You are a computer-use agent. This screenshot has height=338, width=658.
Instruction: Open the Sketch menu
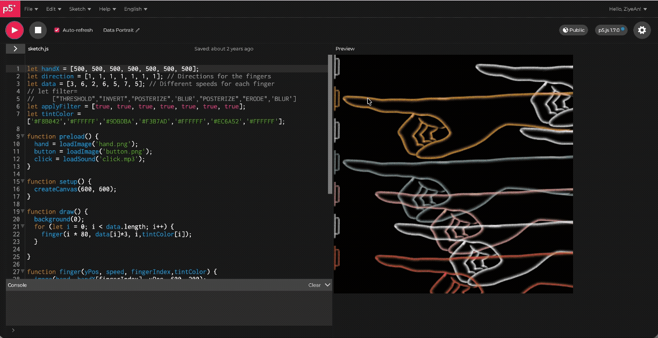coord(80,9)
